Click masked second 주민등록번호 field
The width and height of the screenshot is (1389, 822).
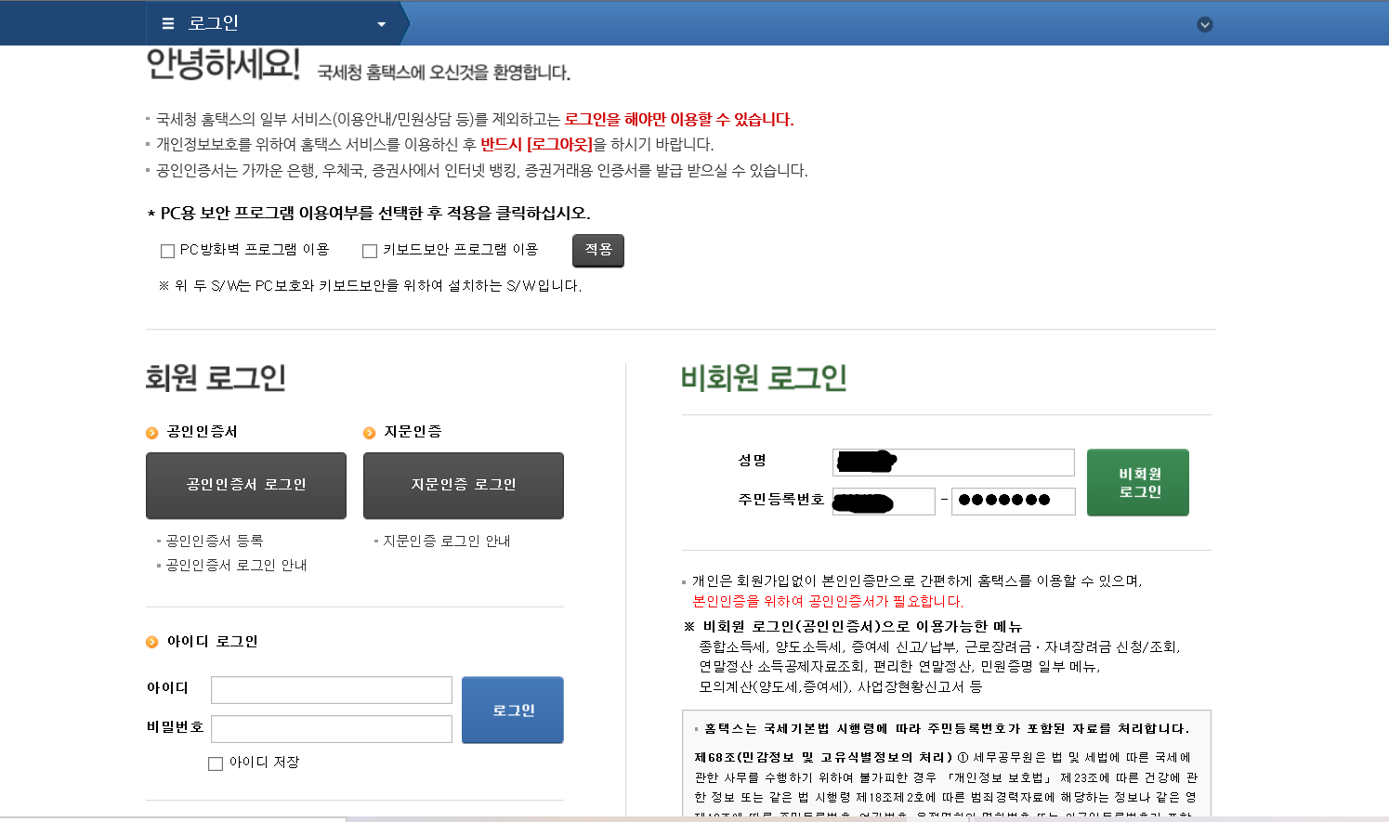point(1014,502)
